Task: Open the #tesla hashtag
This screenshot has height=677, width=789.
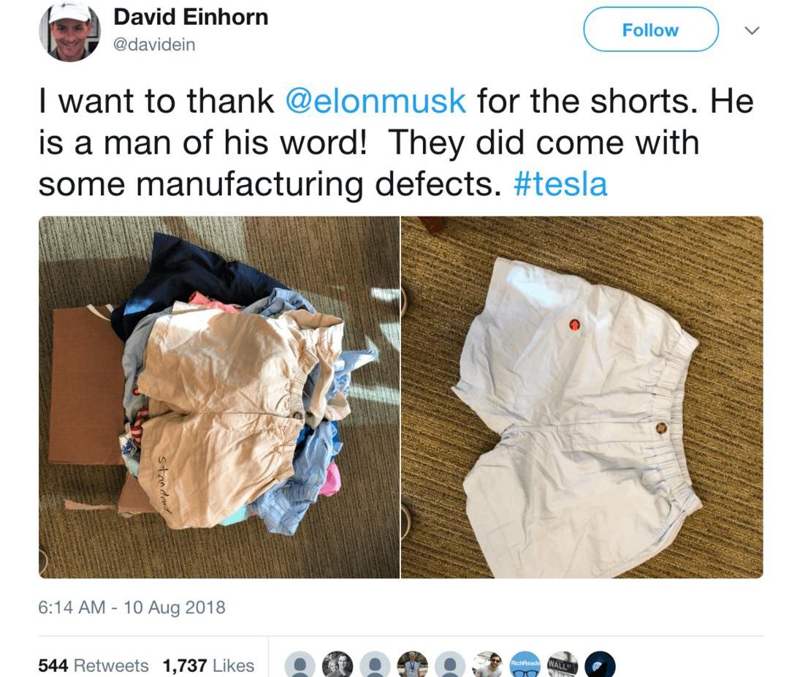Action: coord(560,184)
